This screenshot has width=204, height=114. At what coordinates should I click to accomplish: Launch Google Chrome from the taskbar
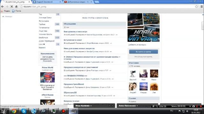[14, 111]
